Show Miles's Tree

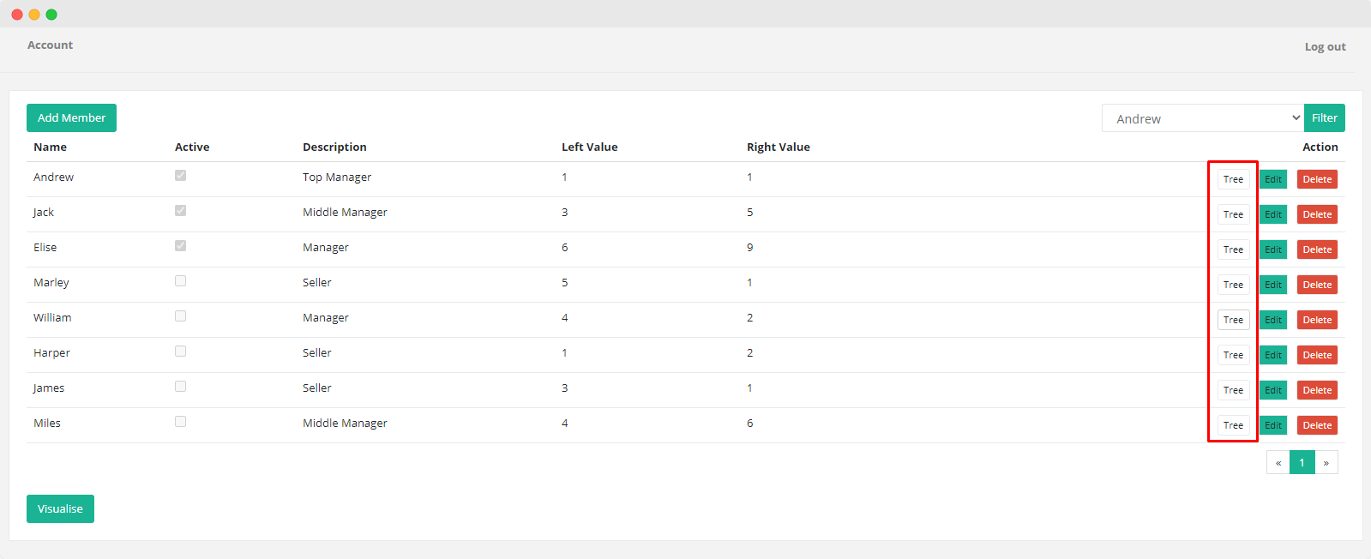click(x=1233, y=425)
